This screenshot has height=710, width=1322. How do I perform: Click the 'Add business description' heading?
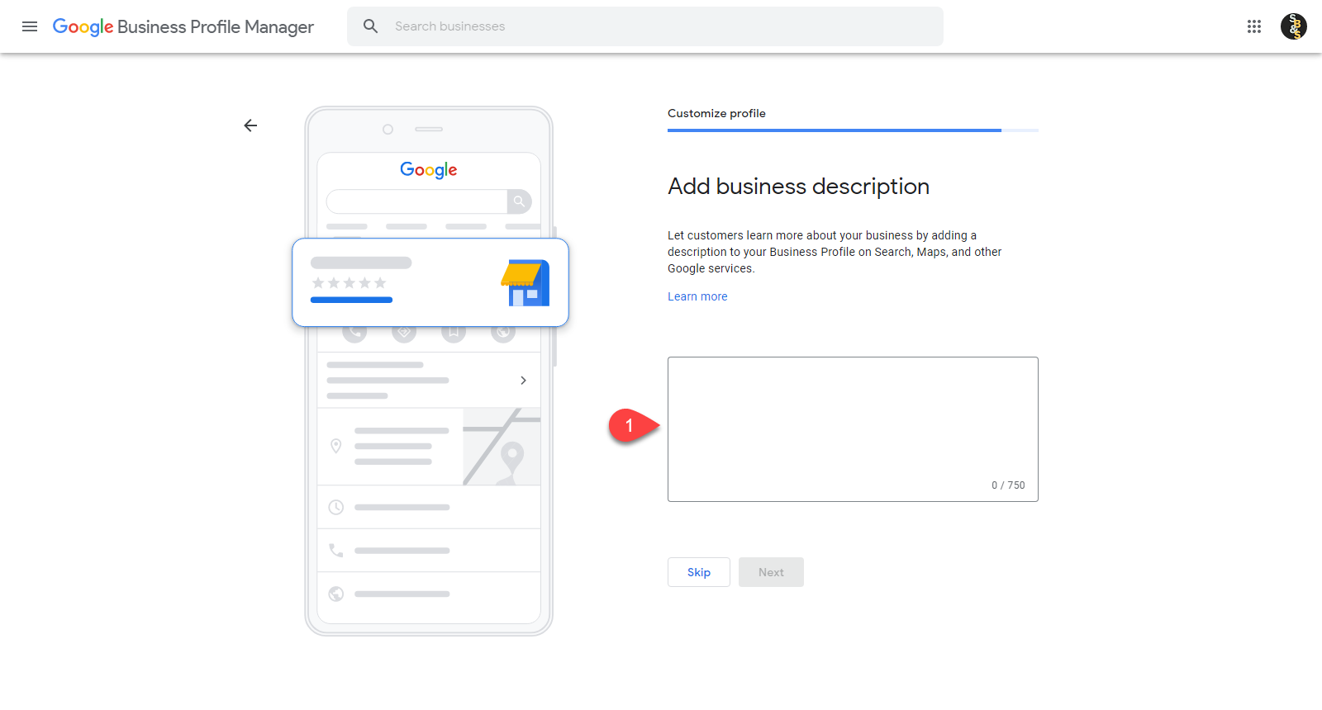798,187
